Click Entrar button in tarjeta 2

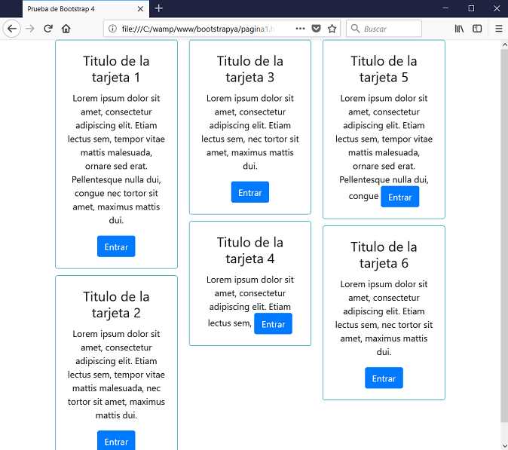116,441
